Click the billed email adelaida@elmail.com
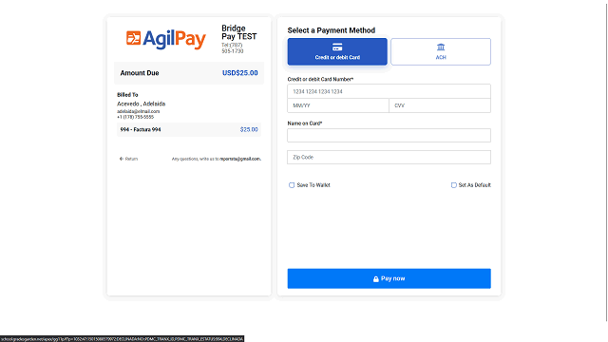This screenshot has width=608, height=342. pyautogui.click(x=139, y=111)
